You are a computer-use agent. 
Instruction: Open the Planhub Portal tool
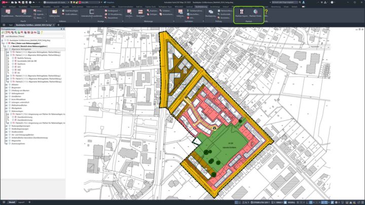(x=255, y=13)
